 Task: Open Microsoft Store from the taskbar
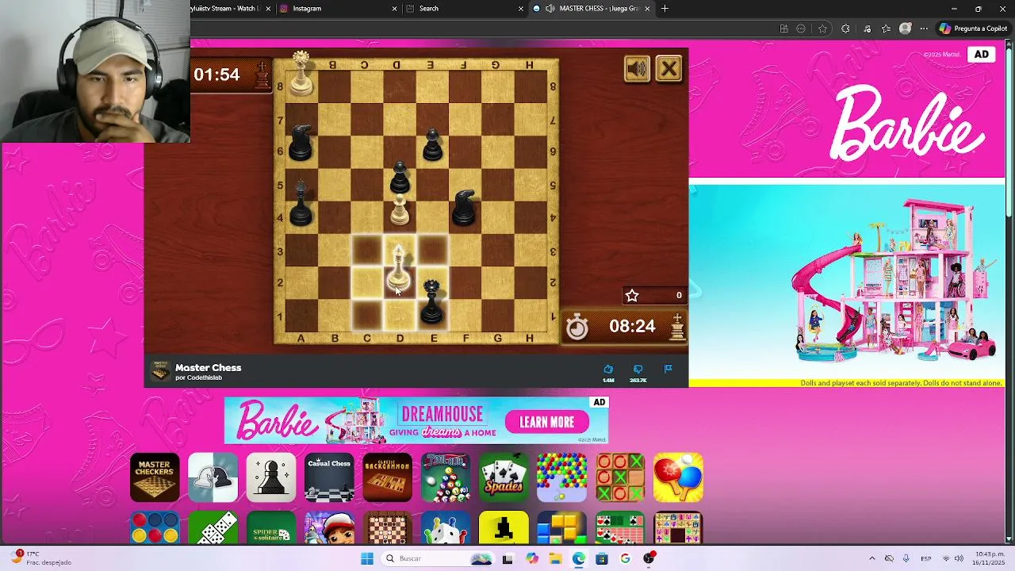pos(602,558)
